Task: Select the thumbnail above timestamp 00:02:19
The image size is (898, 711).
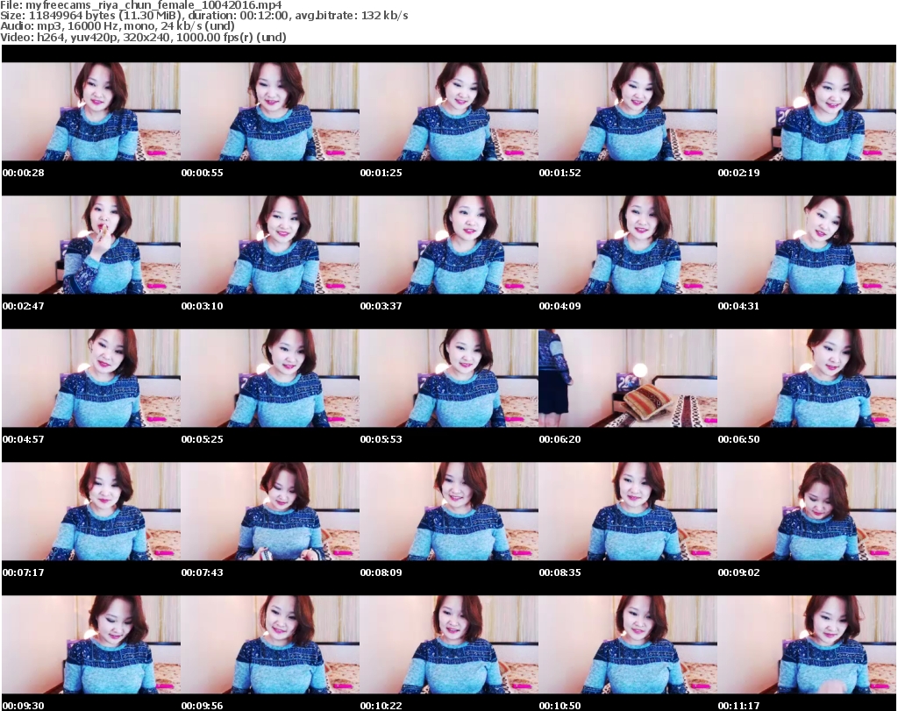Action: 807,111
